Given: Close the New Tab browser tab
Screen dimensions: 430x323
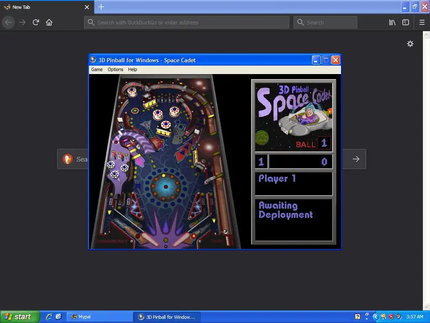Looking at the screenshot, I should (87, 7).
